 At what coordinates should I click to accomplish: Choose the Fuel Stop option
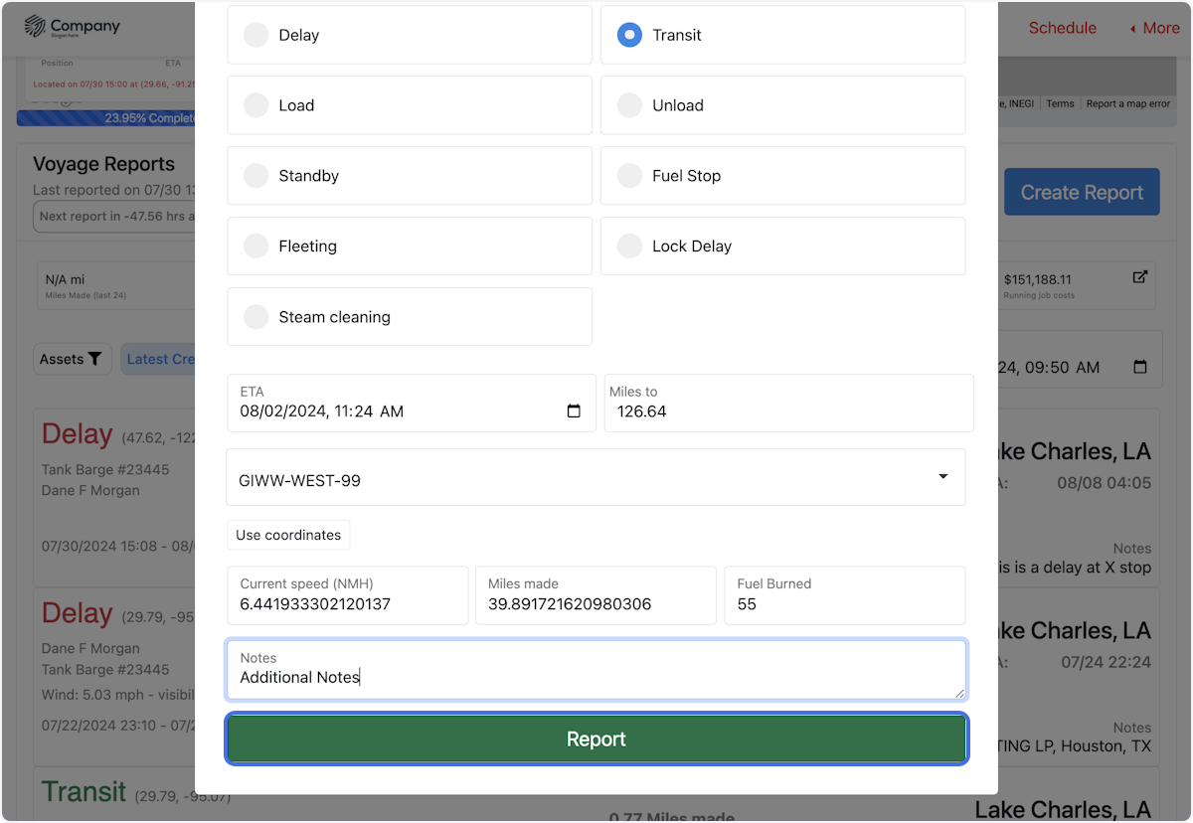click(629, 175)
